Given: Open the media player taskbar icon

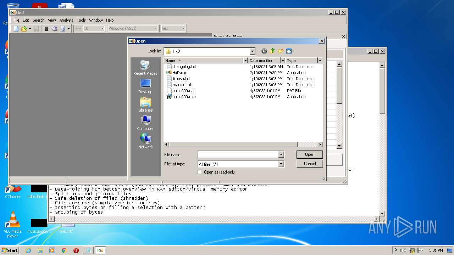Looking at the screenshot, I should pyautogui.click(x=52, y=250).
